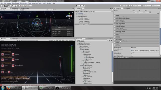Toggle the Global handle rotation button
161x90 pixels.
pyautogui.click(x=29, y=6)
